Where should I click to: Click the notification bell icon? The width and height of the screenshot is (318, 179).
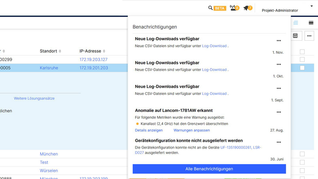click(247, 8)
